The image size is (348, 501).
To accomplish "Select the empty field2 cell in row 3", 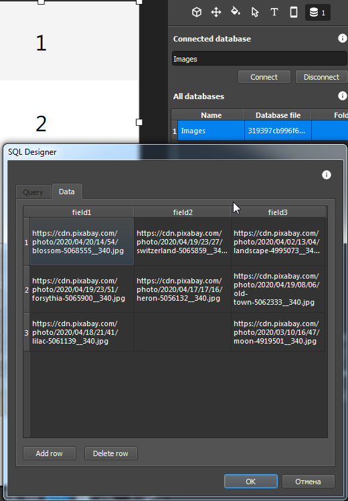I will pyautogui.click(x=183, y=332).
